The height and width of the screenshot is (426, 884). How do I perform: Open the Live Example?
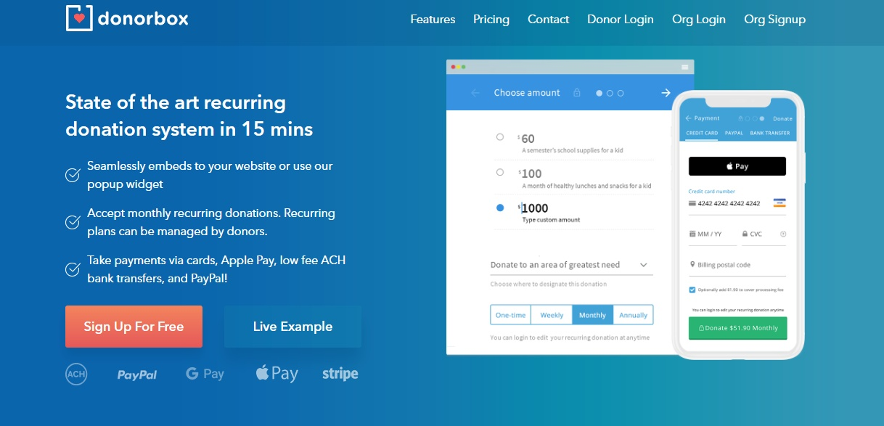(292, 327)
